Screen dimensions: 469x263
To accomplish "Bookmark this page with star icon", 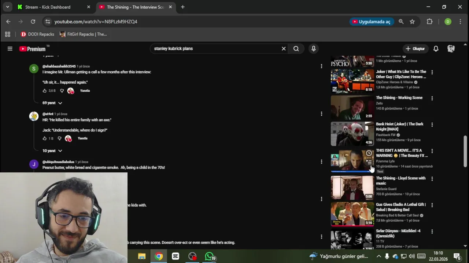I will coord(412,22).
